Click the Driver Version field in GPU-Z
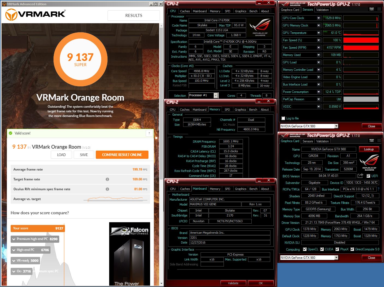Screen dimensions: 384x287 pos(340,222)
